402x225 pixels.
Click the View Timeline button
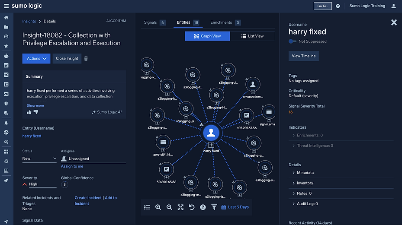[x=303, y=56]
